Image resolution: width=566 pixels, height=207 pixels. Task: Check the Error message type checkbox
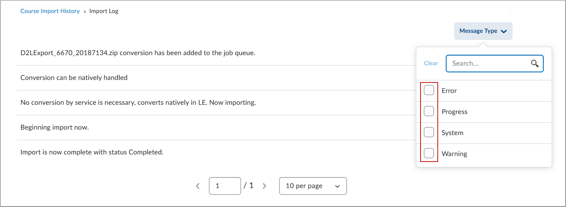(x=429, y=90)
